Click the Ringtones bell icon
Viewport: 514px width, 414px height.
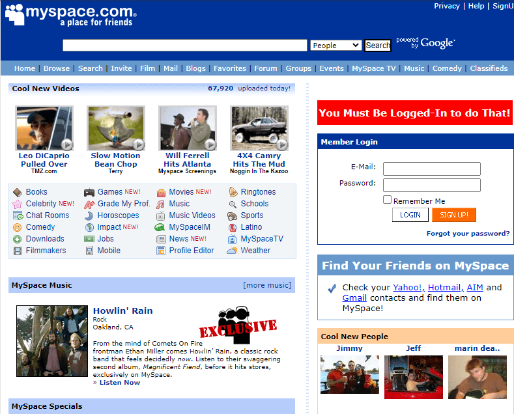[233, 192]
